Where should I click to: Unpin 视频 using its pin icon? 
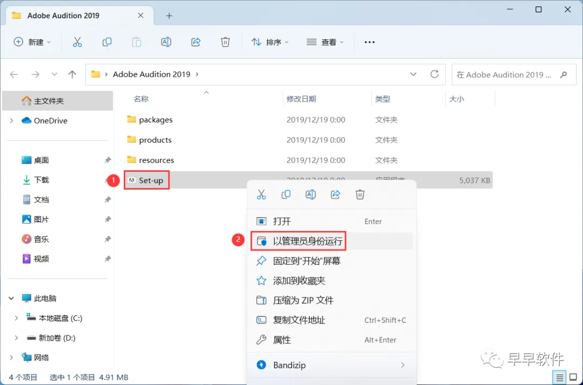107,259
